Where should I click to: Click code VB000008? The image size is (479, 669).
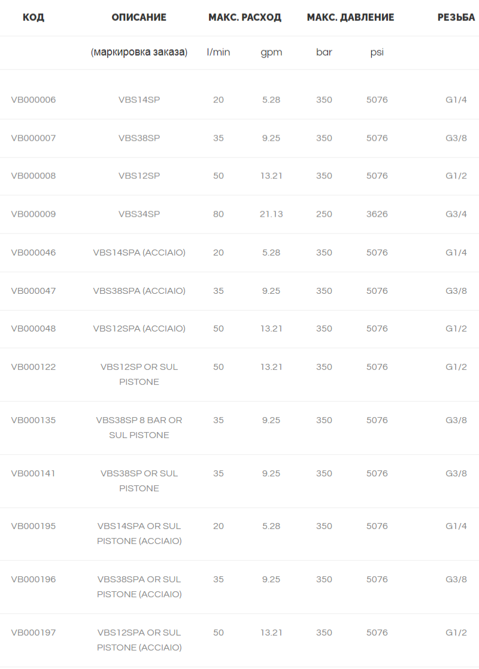(x=34, y=176)
